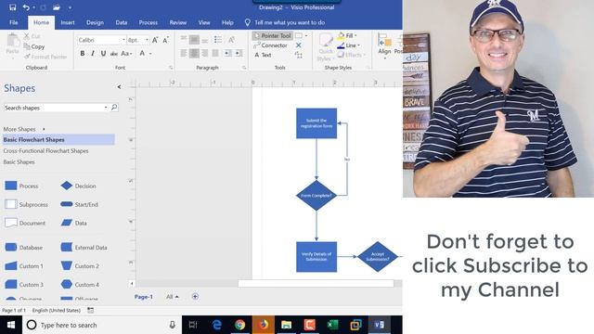Click the search magnifier icon in Shapes pane
Image resolution: width=594 pixels, height=334 pixels.
114,108
